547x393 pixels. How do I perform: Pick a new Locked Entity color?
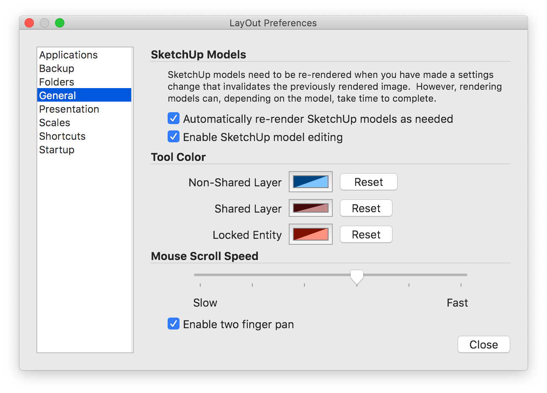click(x=310, y=234)
